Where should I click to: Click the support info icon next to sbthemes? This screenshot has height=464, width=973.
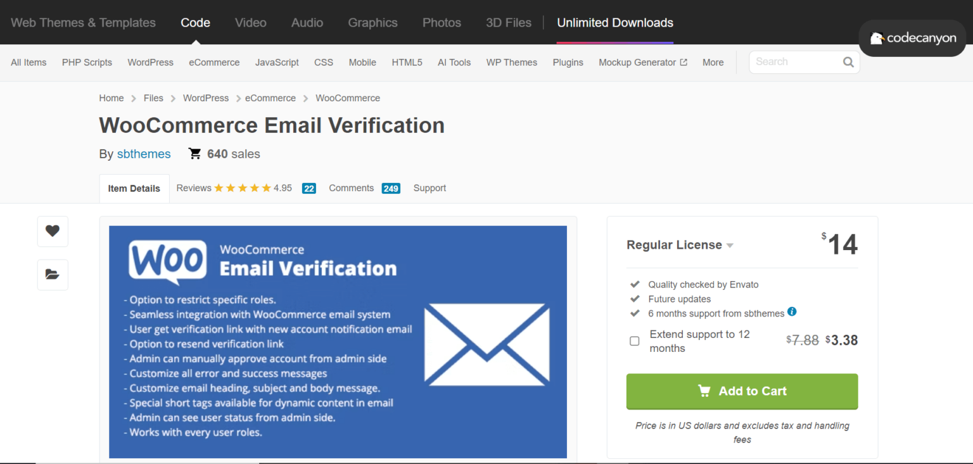[792, 312]
